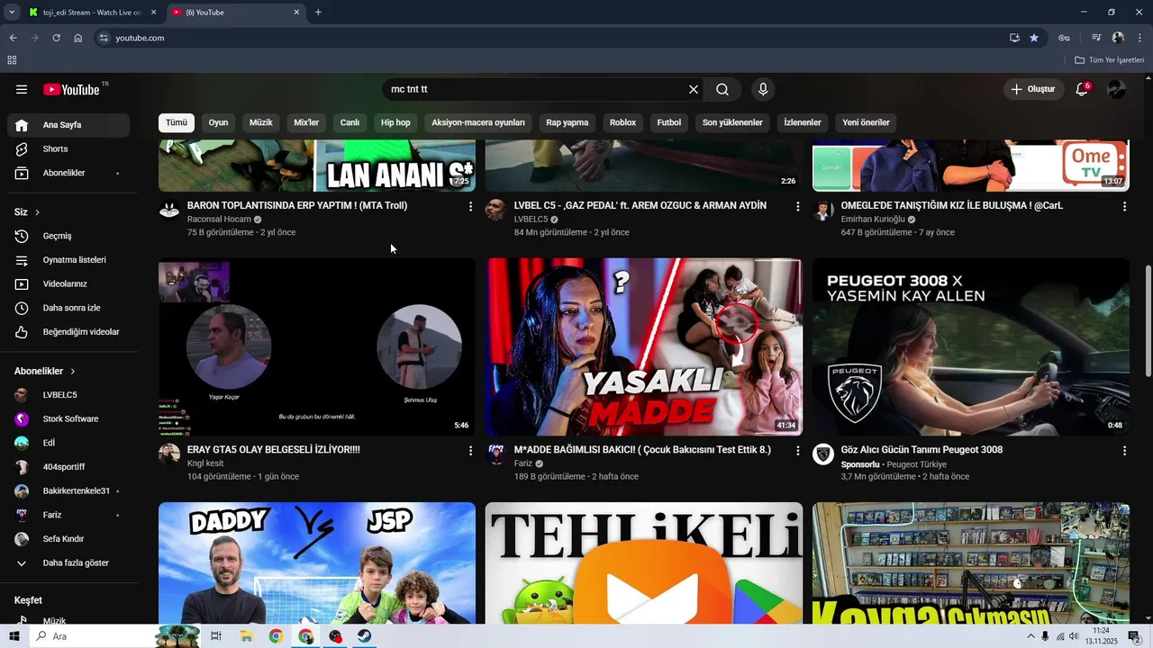Play the Peugeot 3008 ad thumbnail
Screen dimensions: 1153x648
click(x=971, y=347)
